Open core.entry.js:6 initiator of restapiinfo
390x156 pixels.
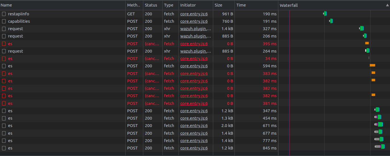click(x=194, y=14)
